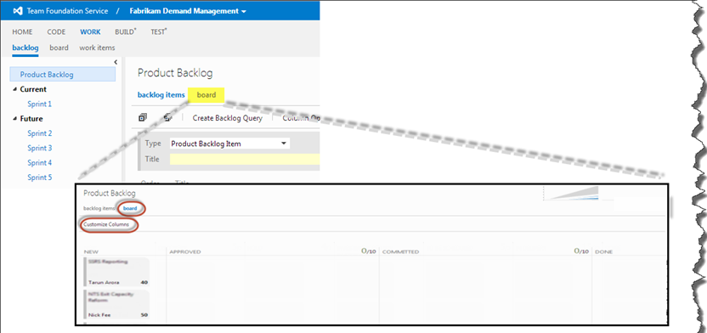The width and height of the screenshot is (707, 333).
Task: Open the Fabrikam Demand Management project dropdown
Action: click(188, 11)
